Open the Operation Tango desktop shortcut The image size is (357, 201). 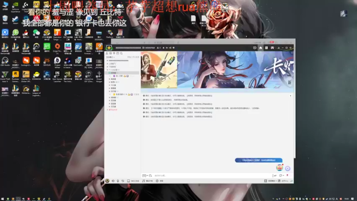57,34
